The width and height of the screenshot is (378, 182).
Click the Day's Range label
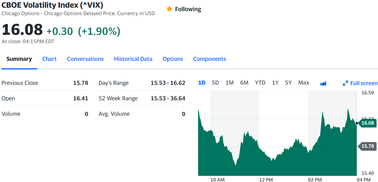click(x=113, y=83)
